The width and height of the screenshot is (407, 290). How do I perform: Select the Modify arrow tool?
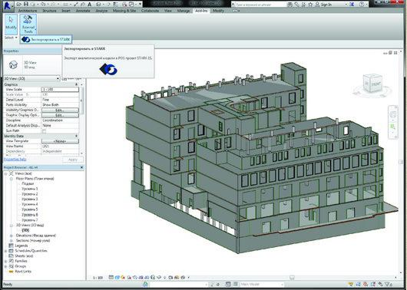click(x=11, y=23)
